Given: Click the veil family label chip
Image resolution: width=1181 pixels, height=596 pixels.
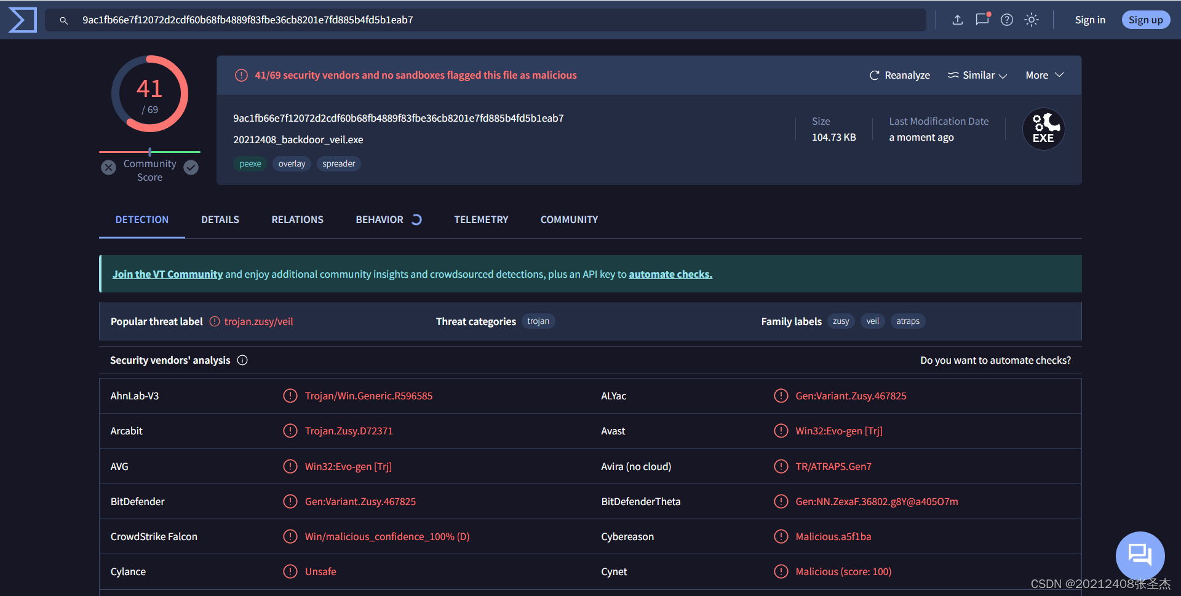Looking at the screenshot, I should tap(872, 321).
